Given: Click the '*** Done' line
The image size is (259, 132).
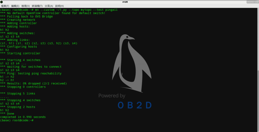Looking at the screenshot, I should coord(7,114).
